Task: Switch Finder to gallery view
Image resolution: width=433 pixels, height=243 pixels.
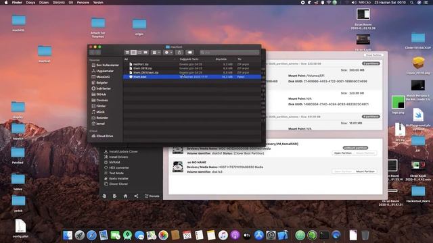Action: pyautogui.click(x=145, y=53)
